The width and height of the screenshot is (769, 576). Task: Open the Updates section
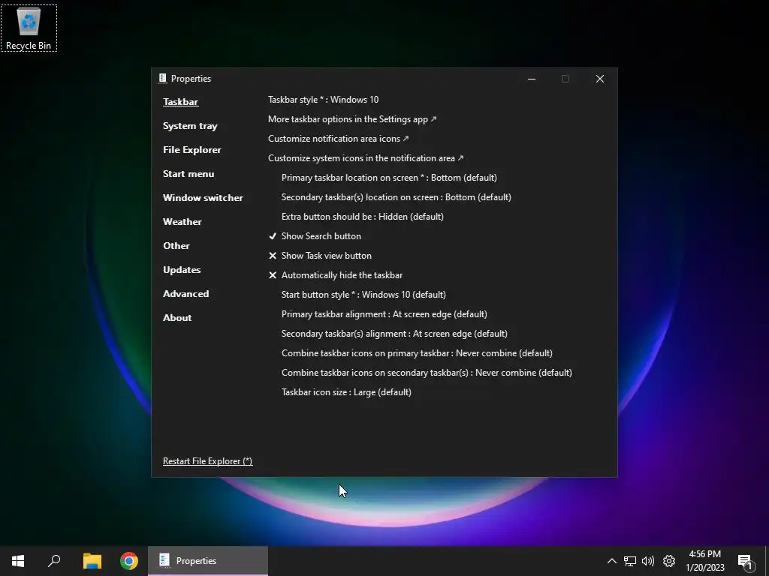click(x=182, y=270)
